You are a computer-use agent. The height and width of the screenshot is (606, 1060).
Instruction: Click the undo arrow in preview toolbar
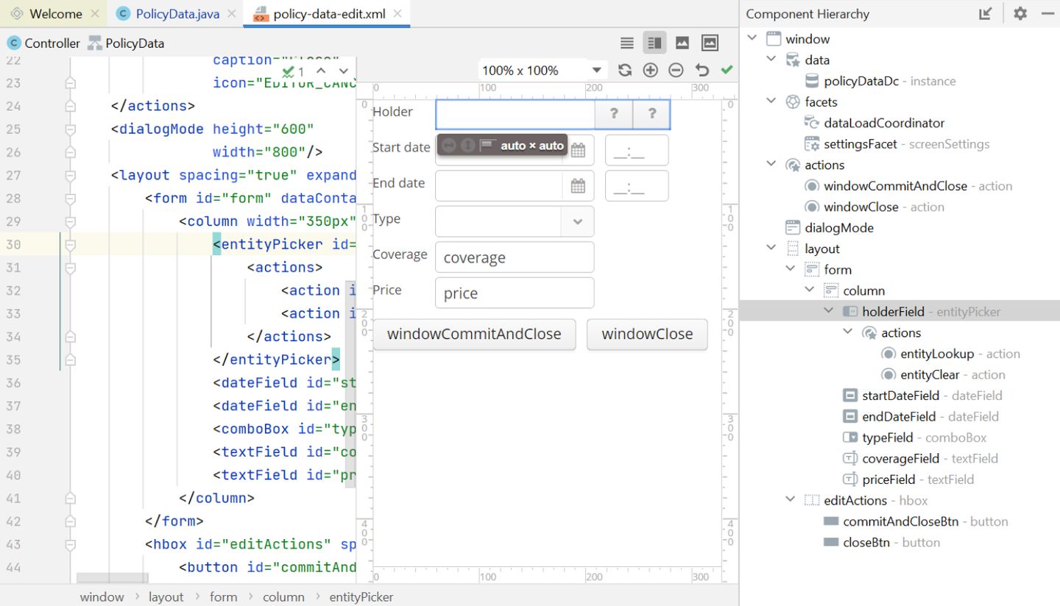(x=702, y=71)
